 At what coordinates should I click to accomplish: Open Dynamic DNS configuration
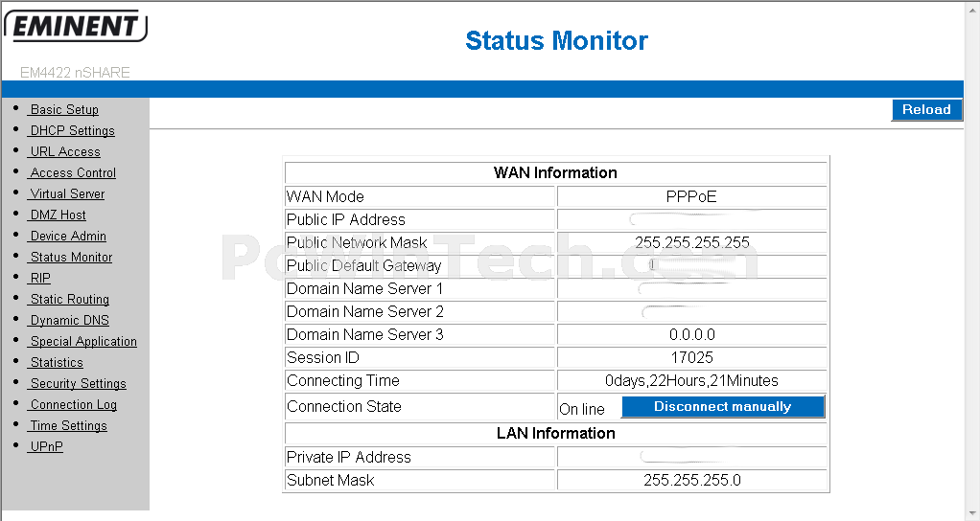69,321
